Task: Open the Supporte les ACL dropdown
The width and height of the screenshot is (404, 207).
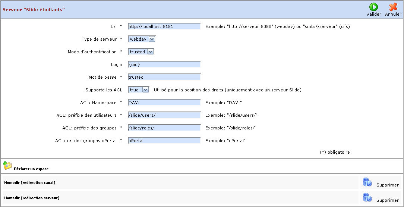Action: pyautogui.click(x=138, y=90)
